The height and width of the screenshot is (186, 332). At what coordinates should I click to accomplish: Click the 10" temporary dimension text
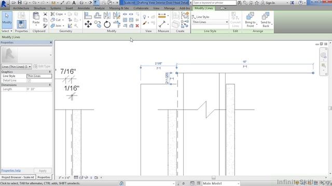[244, 62]
